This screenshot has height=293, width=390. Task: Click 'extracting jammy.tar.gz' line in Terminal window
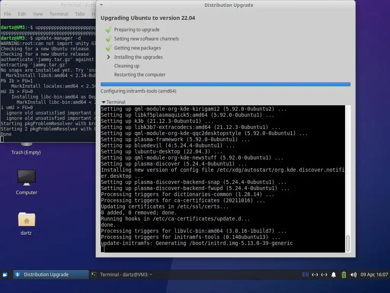(34, 65)
